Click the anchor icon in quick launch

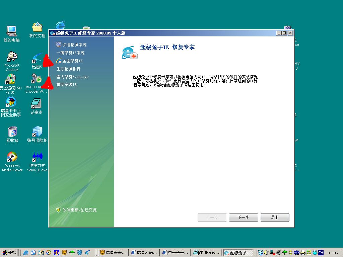pyautogui.click(x=56, y=253)
